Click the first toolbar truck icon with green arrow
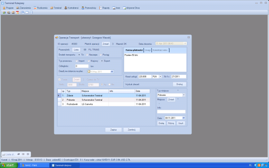The width and height of the screenshot is (269, 168). pos(4,13)
